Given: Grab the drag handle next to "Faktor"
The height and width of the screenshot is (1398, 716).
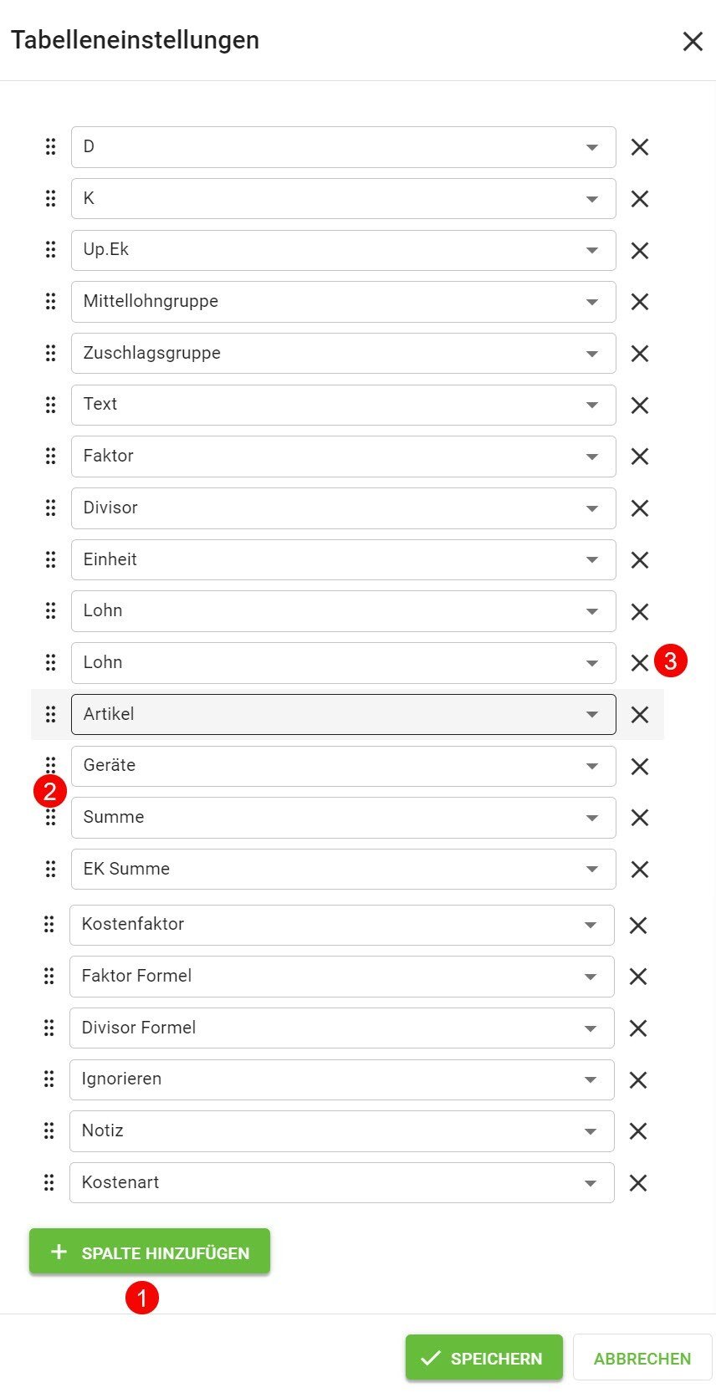Looking at the screenshot, I should pyautogui.click(x=50, y=457).
